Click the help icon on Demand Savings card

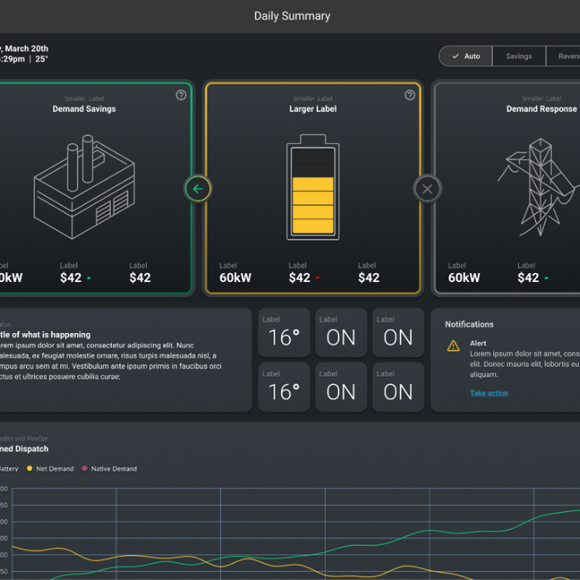(181, 95)
